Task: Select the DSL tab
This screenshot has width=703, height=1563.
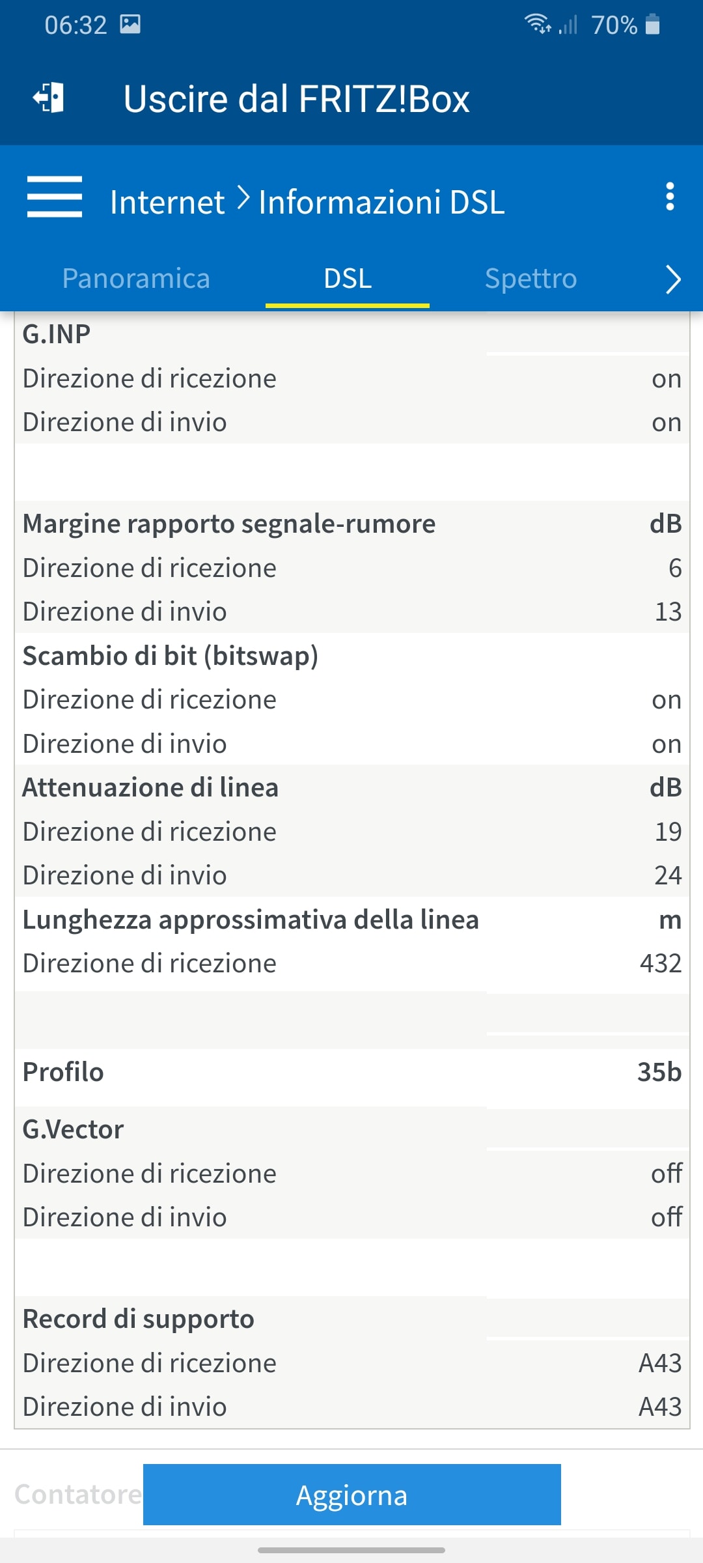Action: click(x=348, y=279)
